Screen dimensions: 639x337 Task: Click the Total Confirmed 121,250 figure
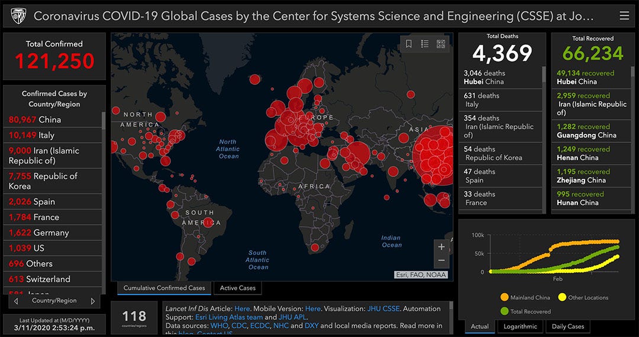(54, 61)
